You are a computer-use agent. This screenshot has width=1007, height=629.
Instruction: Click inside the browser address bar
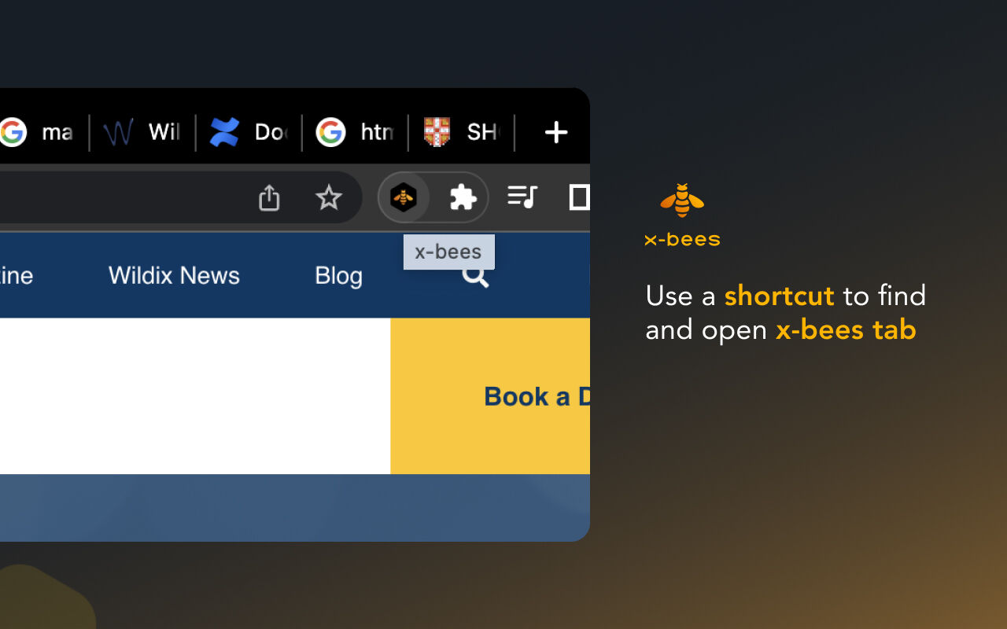pos(118,197)
